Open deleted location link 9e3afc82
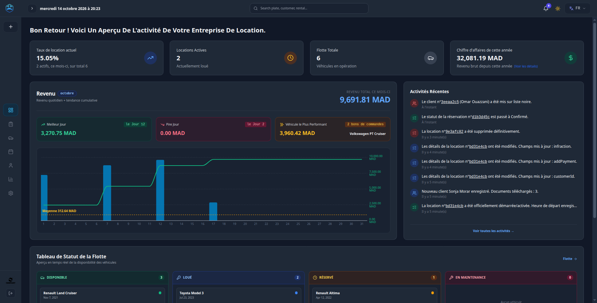The height and width of the screenshot is (303, 597). pos(454,132)
